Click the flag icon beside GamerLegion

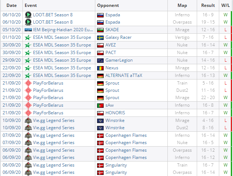[x=101, y=60]
